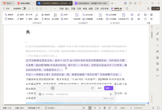Viewport: 162px width, 110px height.
Task: Open the AI 校对 dropdown in status bar
Action: [x=51, y=108]
